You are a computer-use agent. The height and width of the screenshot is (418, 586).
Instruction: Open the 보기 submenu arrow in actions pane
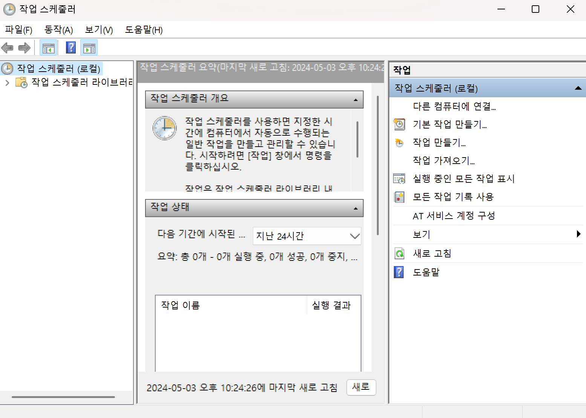tap(578, 234)
